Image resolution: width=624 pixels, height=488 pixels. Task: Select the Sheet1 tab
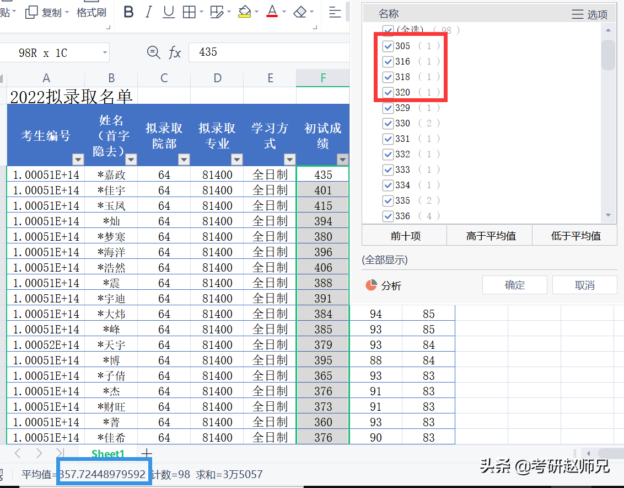(107, 453)
